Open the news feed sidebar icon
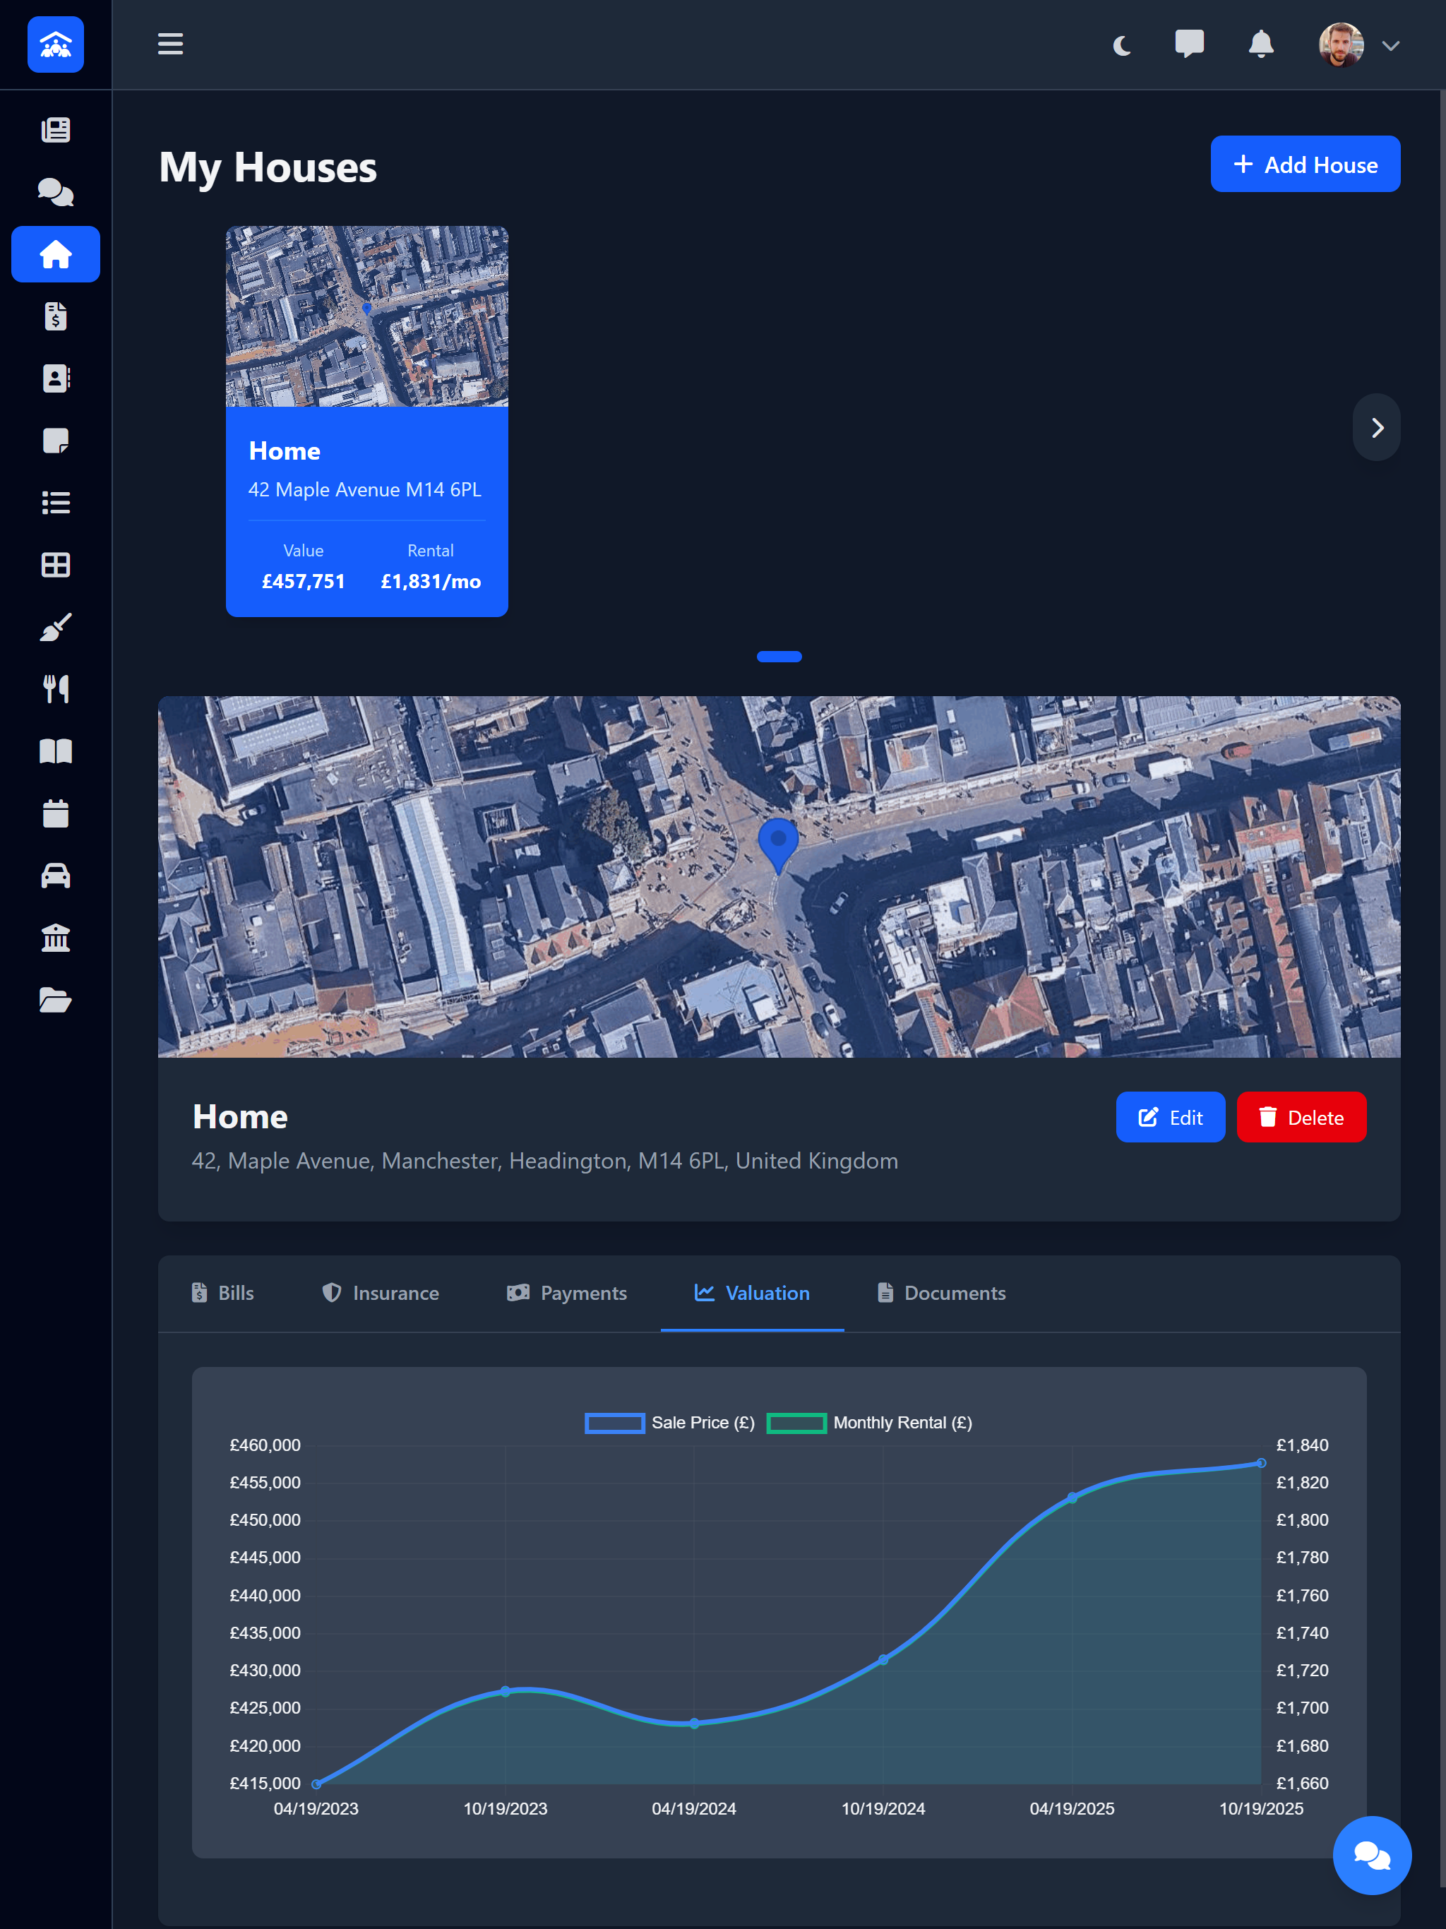This screenshot has height=1929, width=1446. click(x=56, y=130)
